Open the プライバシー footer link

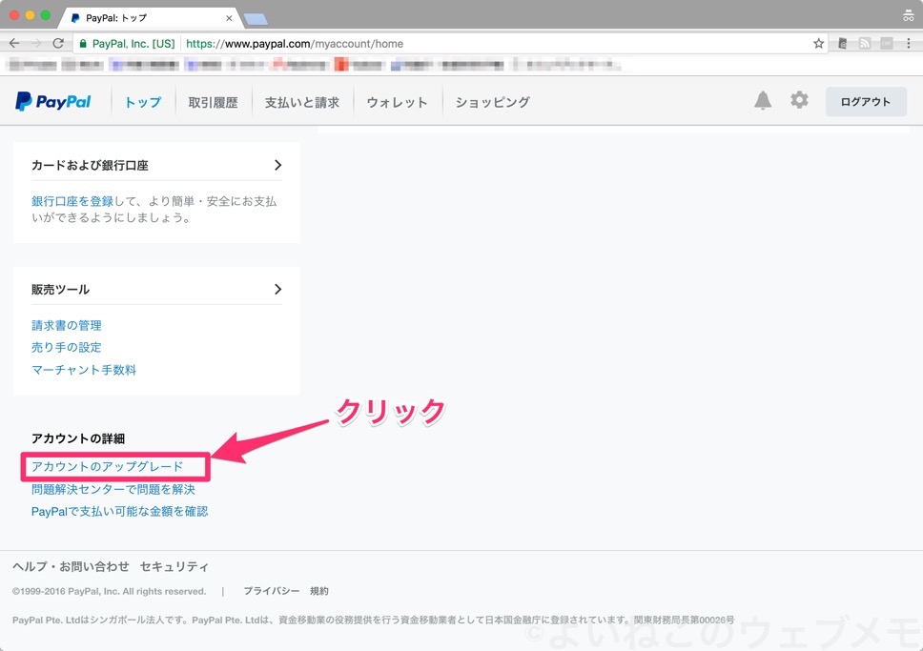pyautogui.click(x=271, y=590)
